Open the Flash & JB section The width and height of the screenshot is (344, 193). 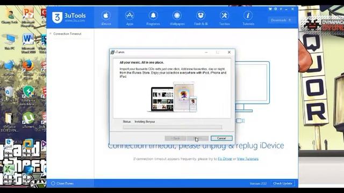pyautogui.click(x=200, y=18)
